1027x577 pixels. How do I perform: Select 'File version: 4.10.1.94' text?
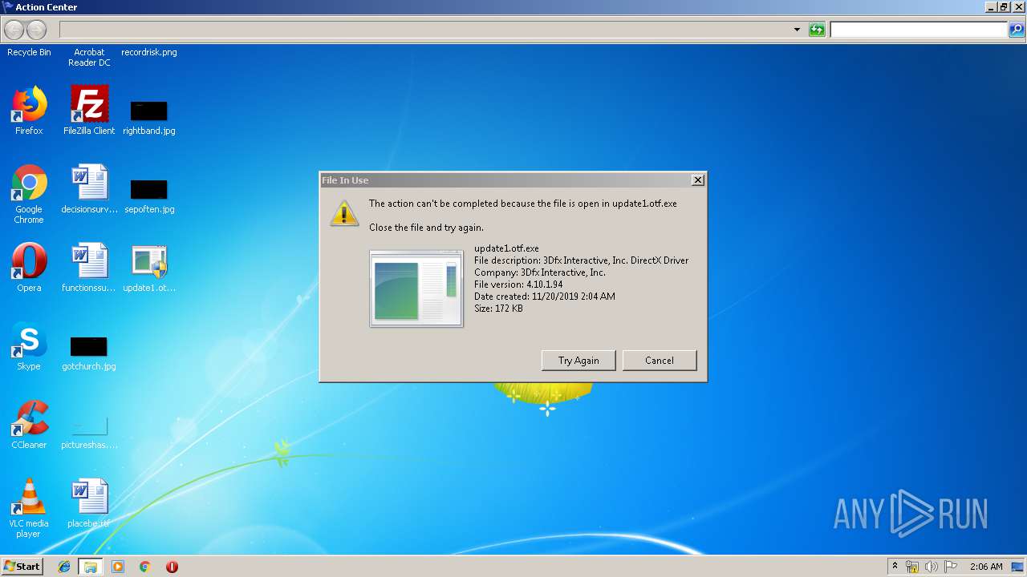518,284
